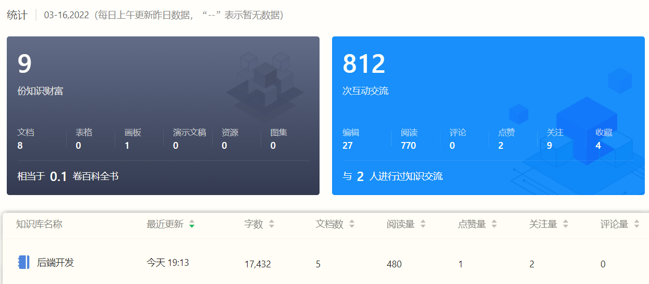Sort table by 文档数 arrows
Viewport: 649px width, 284px height.
(x=352, y=225)
